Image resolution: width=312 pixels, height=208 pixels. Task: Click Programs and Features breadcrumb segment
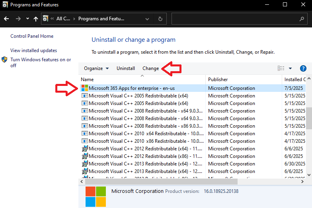click(x=101, y=19)
